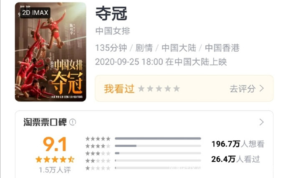Screen dimensions: 288x178
Task: Rate three stars in 我看过 row
Action: pos(159,89)
